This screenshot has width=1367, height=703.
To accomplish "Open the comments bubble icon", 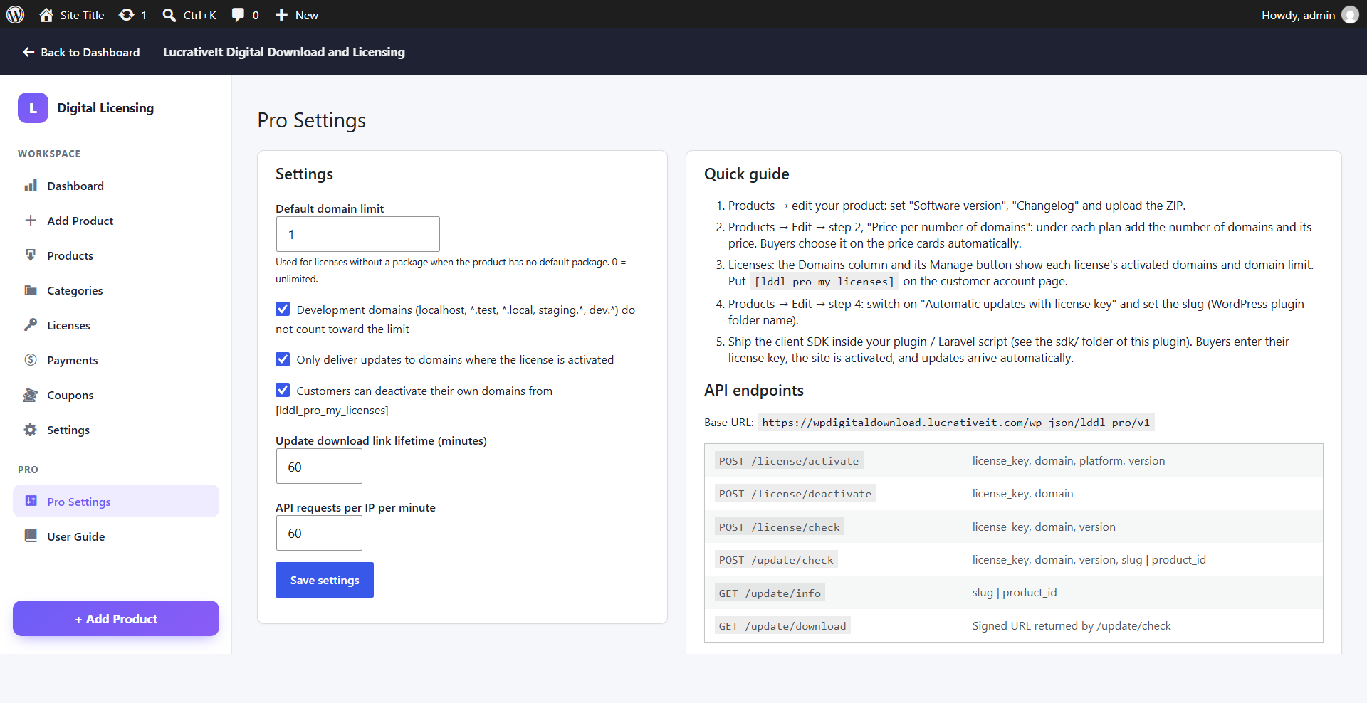I will (x=238, y=15).
